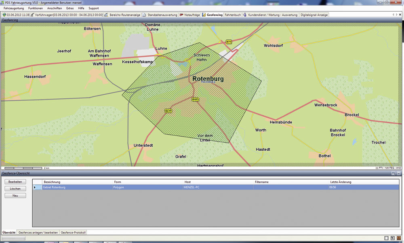The width and height of the screenshot is (404, 243).
Task: Open the Anschriften menu
Action: click(55, 8)
